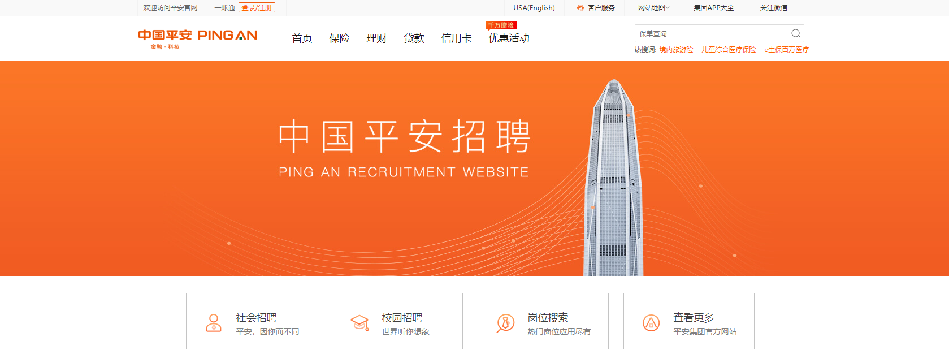Click the 中国平安 PING AN logo
Image resolution: width=949 pixels, height=354 pixels.
pyautogui.click(x=197, y=38)
